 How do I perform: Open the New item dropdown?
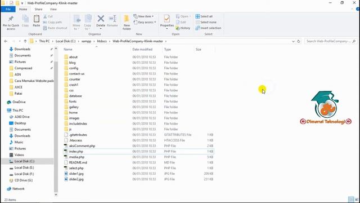click(143, 16)
